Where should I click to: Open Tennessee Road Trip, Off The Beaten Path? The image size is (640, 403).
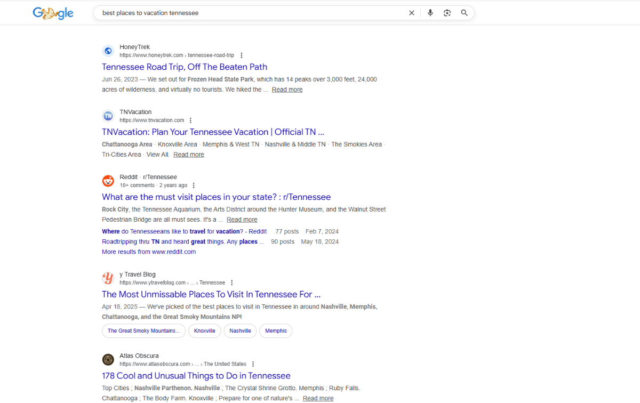185,67
